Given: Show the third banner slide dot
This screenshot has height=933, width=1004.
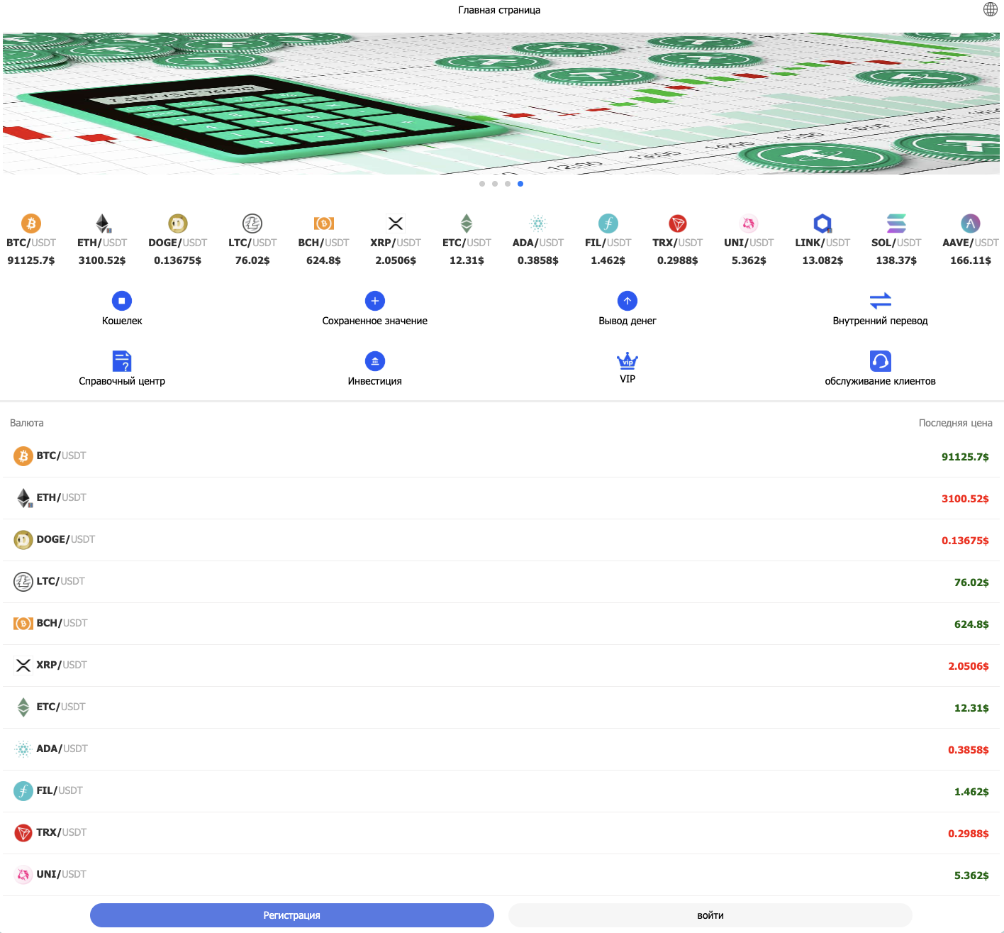Looking at the screenshot, I should 508,184.
